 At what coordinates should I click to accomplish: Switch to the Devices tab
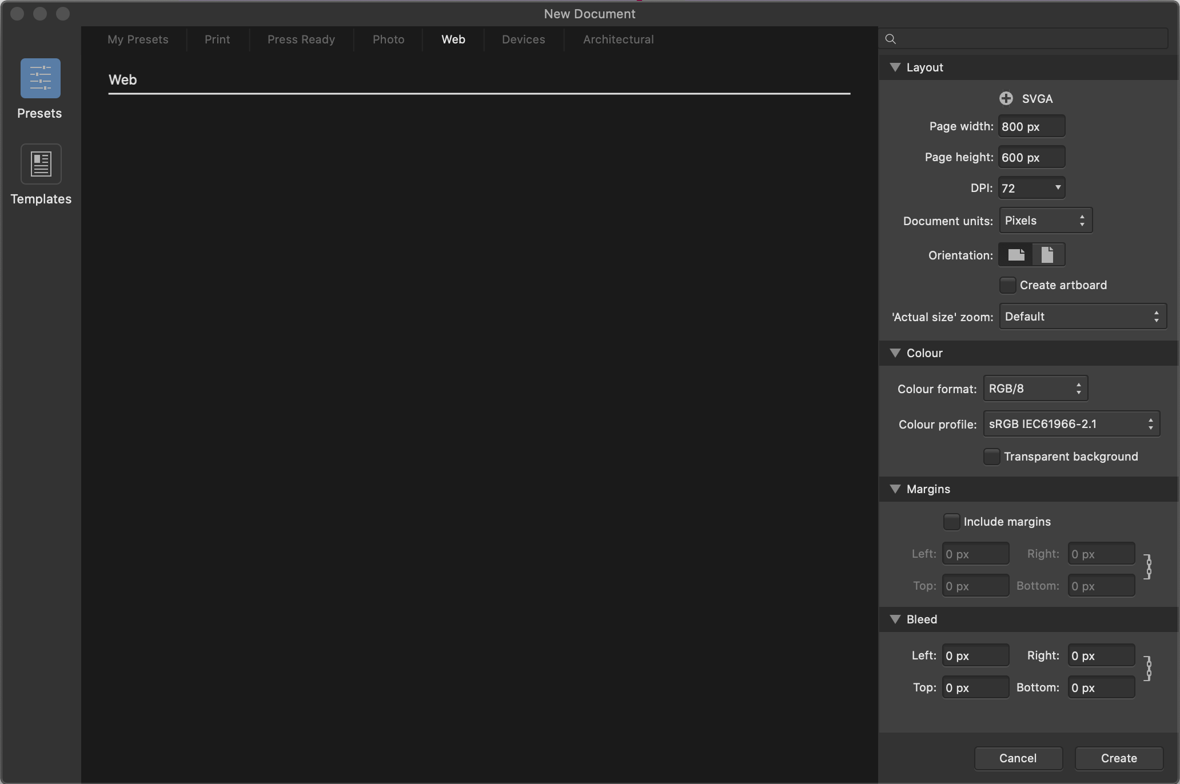(524, 39)
